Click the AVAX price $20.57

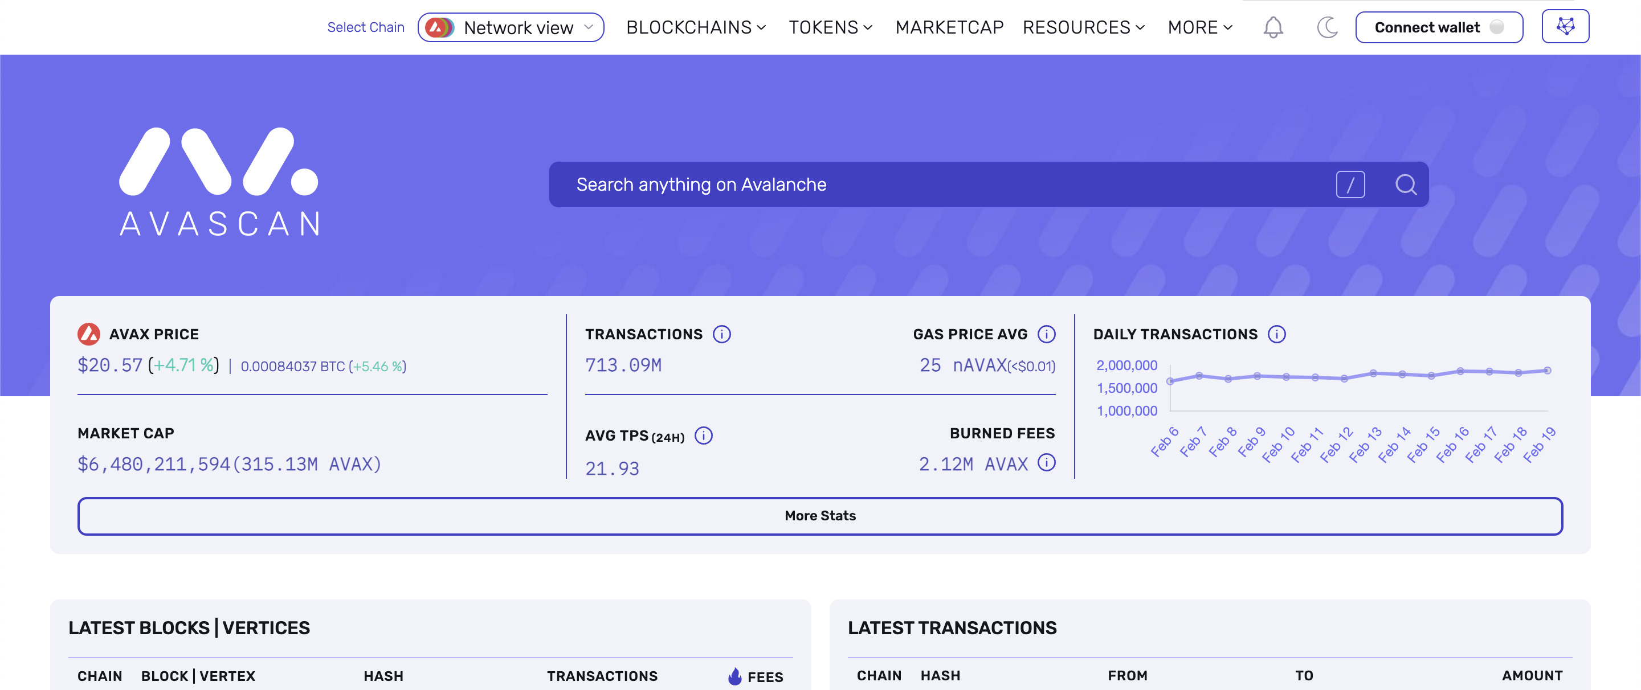tap(109, 365)
